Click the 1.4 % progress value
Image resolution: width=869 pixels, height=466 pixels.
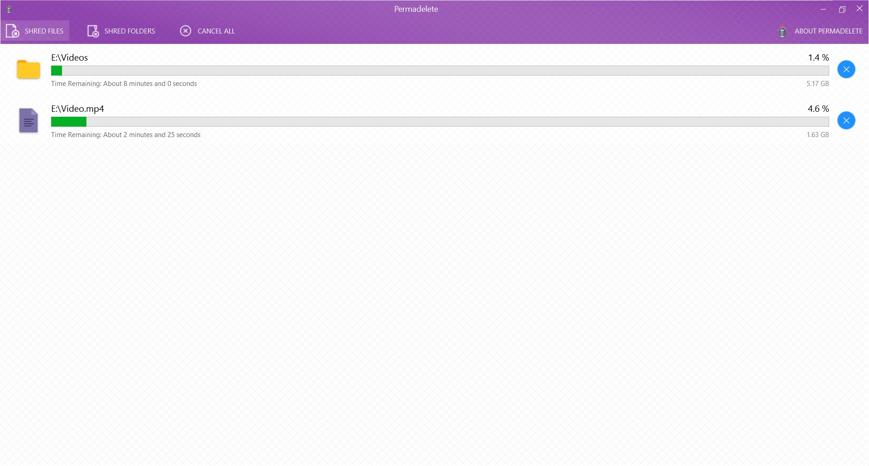818,57
